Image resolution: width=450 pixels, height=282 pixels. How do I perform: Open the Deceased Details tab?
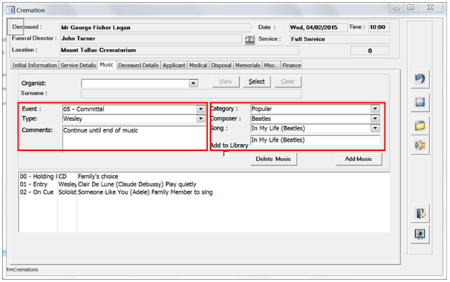[x=138, y=65]
